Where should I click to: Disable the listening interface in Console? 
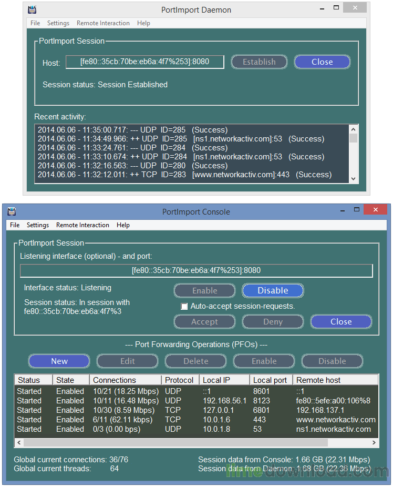(x=273, y=290)
